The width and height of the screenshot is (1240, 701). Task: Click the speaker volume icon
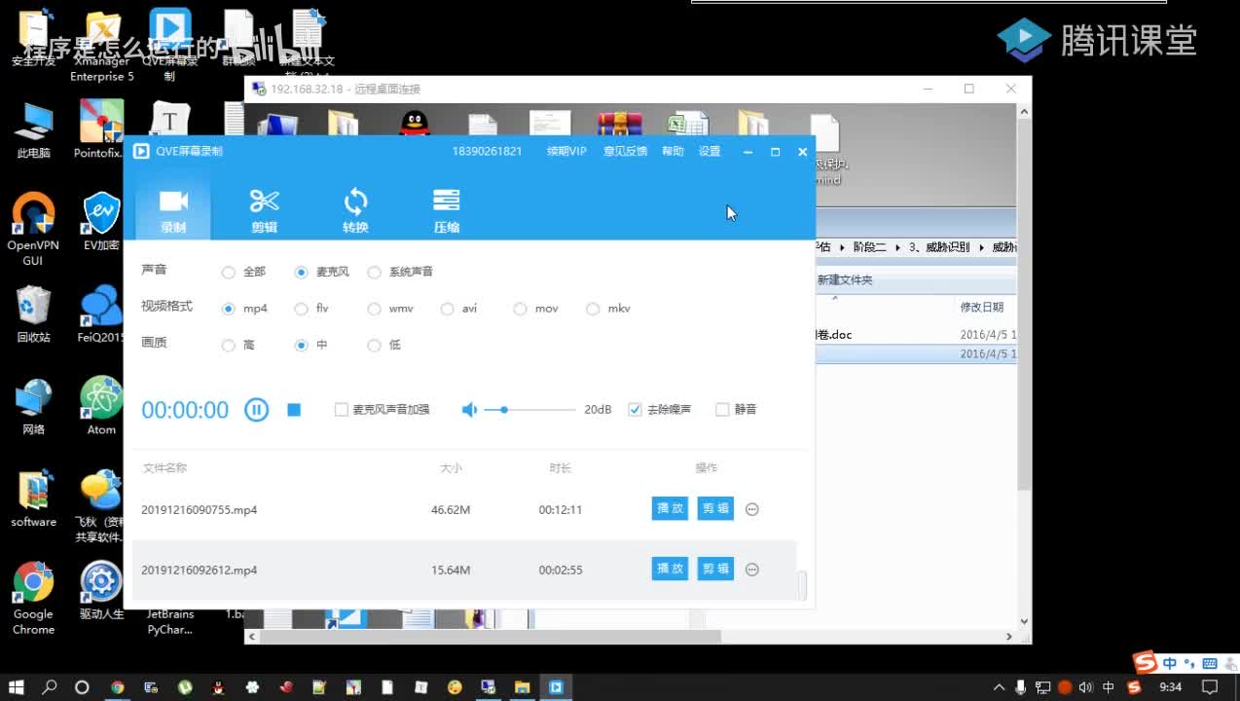click(469, 410)
